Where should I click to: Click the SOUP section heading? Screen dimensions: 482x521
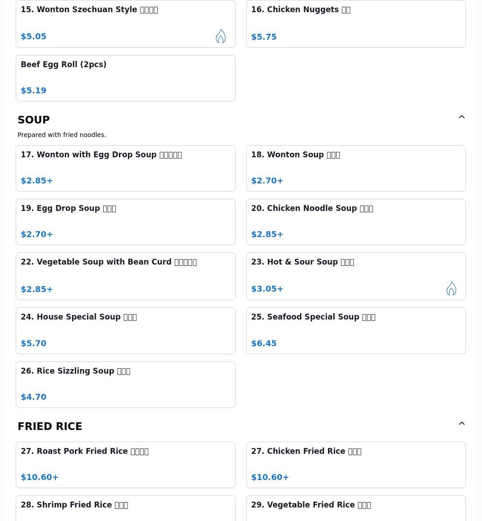(34, 120)
